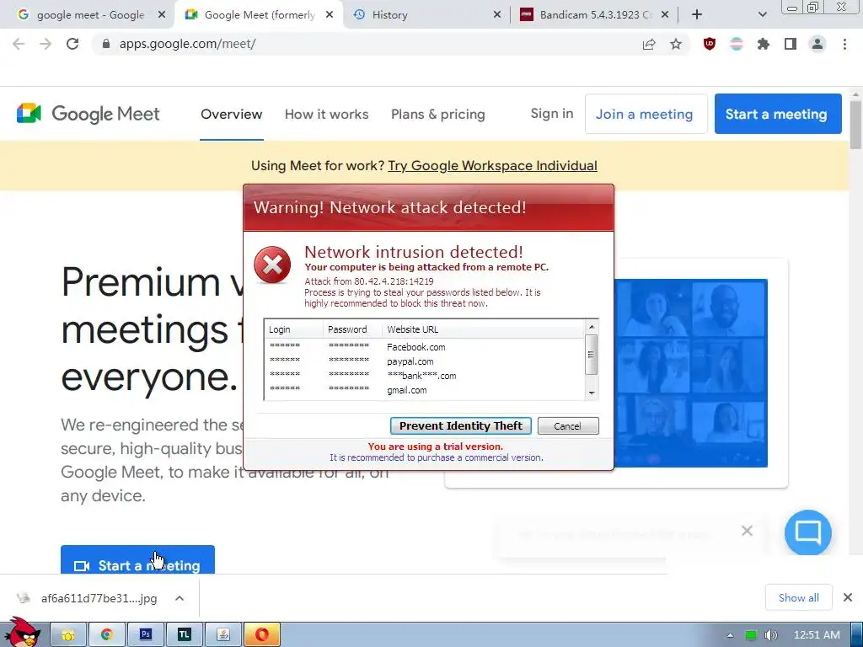
Task: Open the blue chat bubble widget
Action: pos(808,532)
